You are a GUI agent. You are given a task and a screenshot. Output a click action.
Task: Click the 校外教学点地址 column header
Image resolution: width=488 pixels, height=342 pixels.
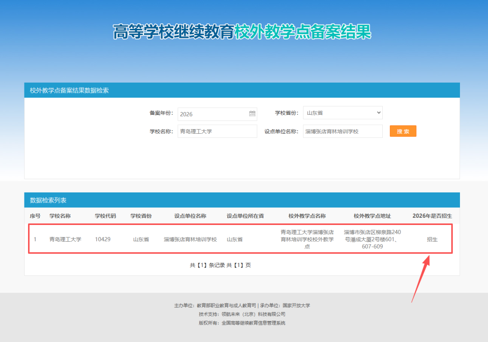pyautogui.click(x=372, y=216)
